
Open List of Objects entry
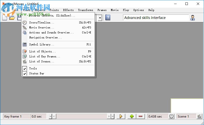tap(58, 51)
